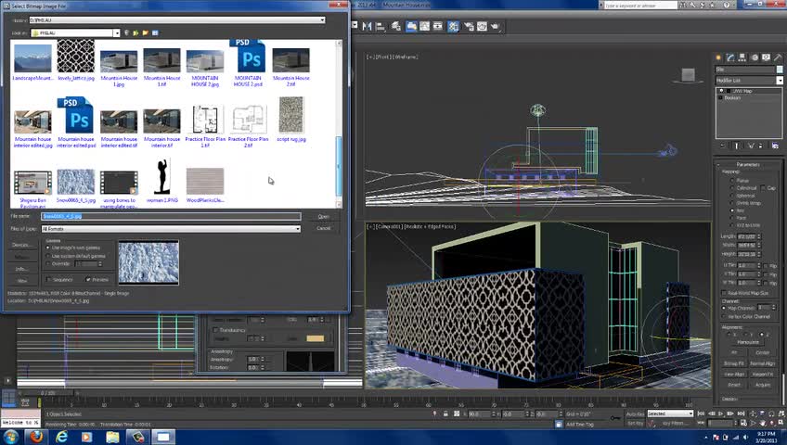Select 'Use system default gamma' radio button
This screenshot has width=787, height=445.
point(48,256)
